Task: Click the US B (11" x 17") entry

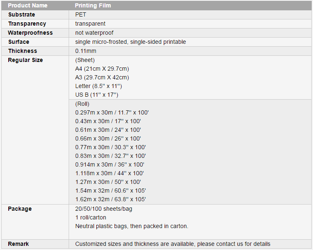Action: click(x=97, y=95)
